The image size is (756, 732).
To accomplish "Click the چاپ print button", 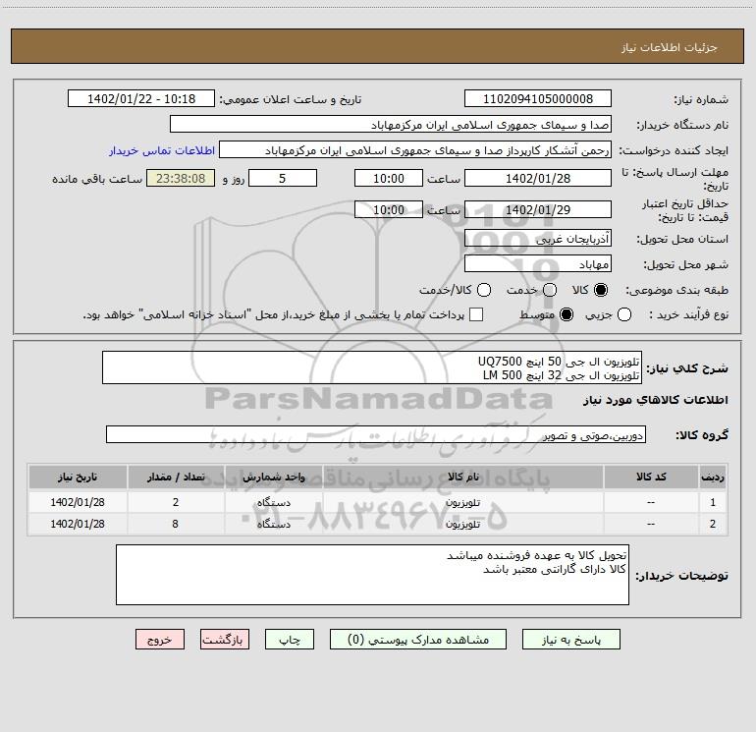I will [x=290, y=640].
